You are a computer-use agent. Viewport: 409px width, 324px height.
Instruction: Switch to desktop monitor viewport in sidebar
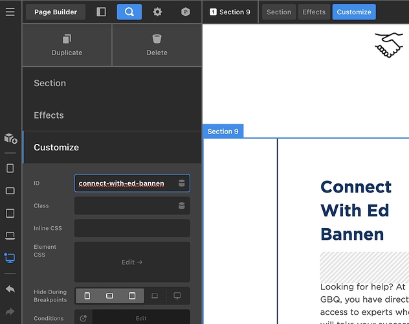coord(10,258)
